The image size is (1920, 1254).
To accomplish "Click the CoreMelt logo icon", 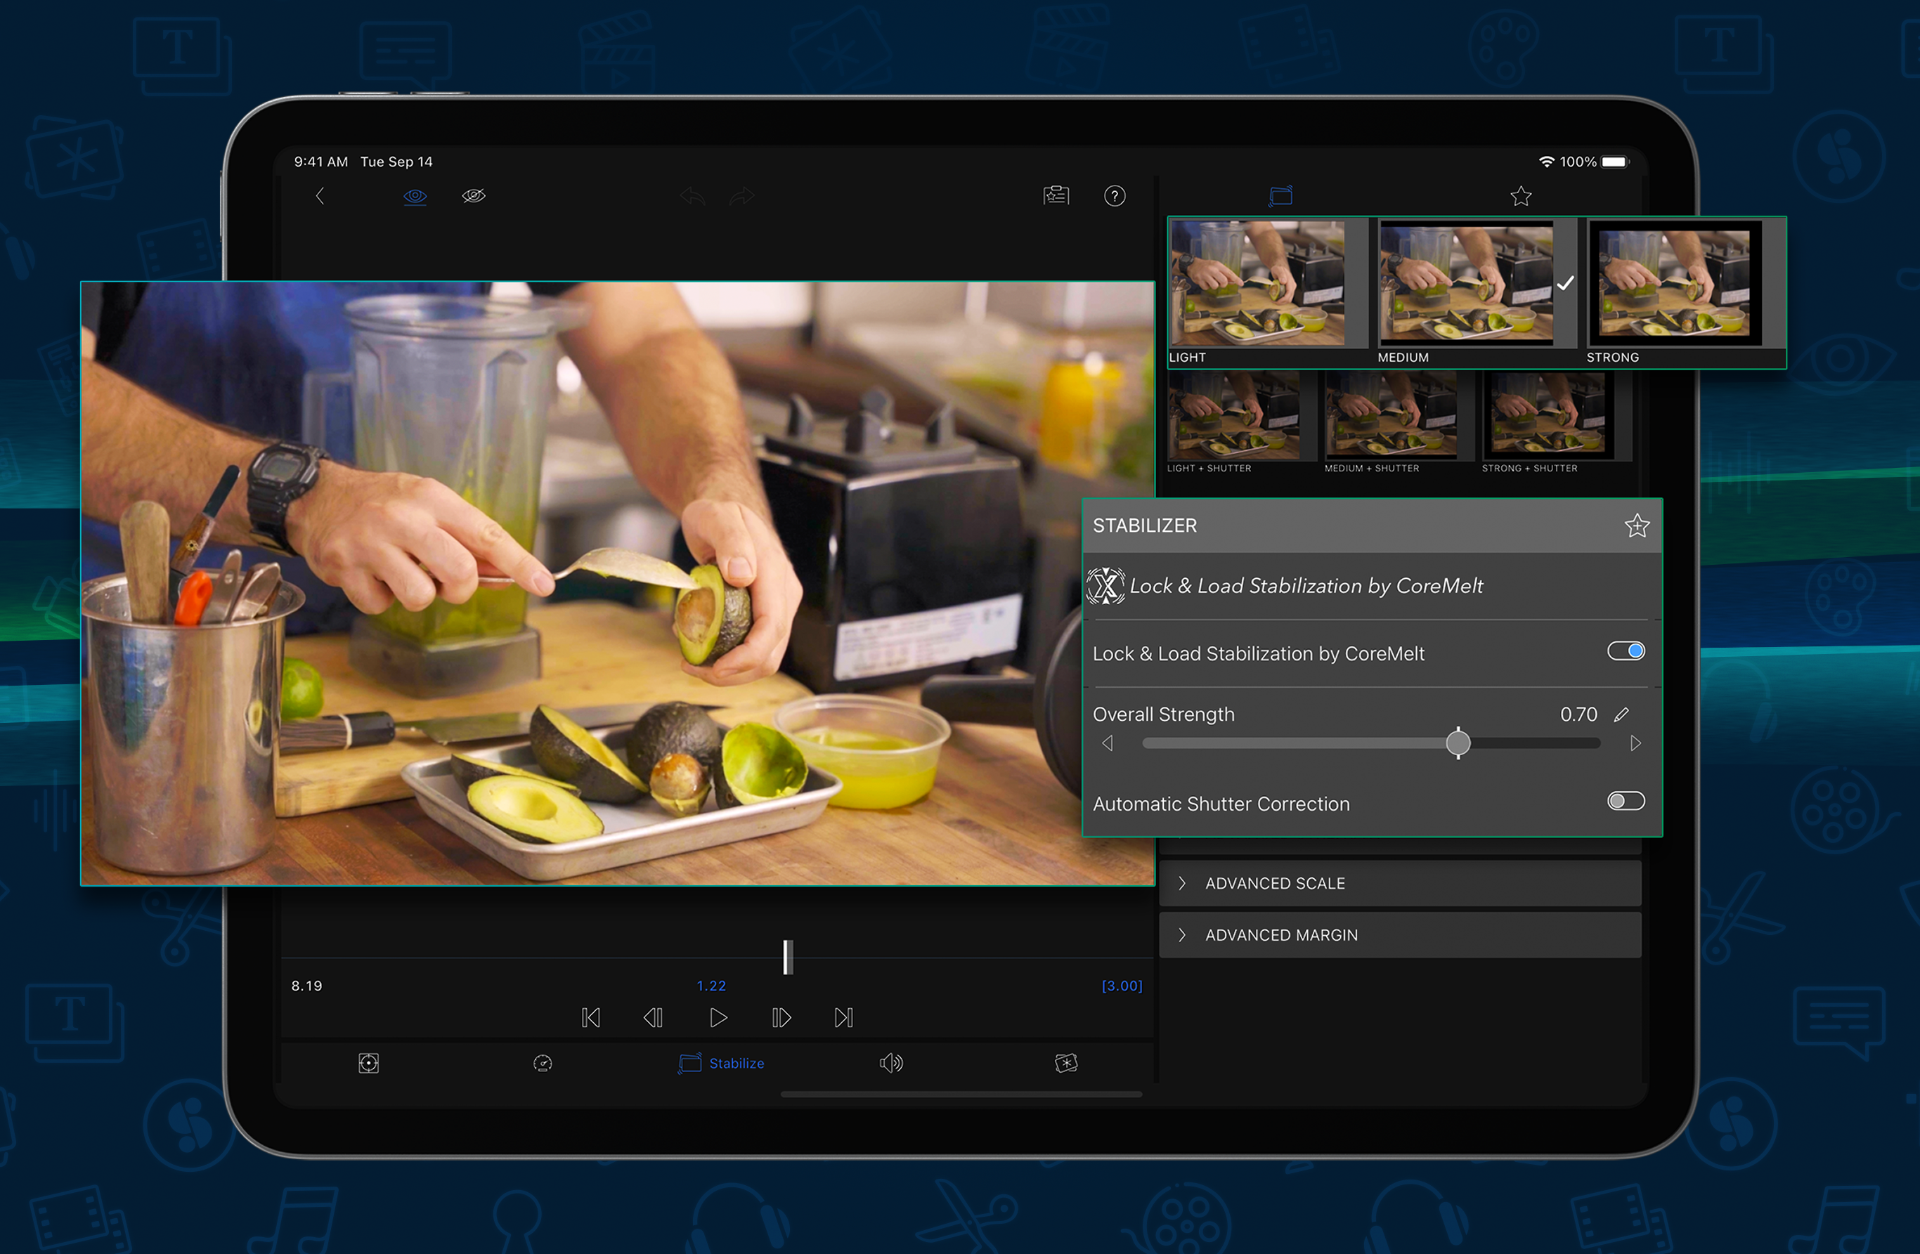I will tap(1105, 585).
